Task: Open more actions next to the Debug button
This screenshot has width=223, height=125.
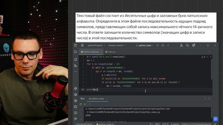Action: point(168,45)
